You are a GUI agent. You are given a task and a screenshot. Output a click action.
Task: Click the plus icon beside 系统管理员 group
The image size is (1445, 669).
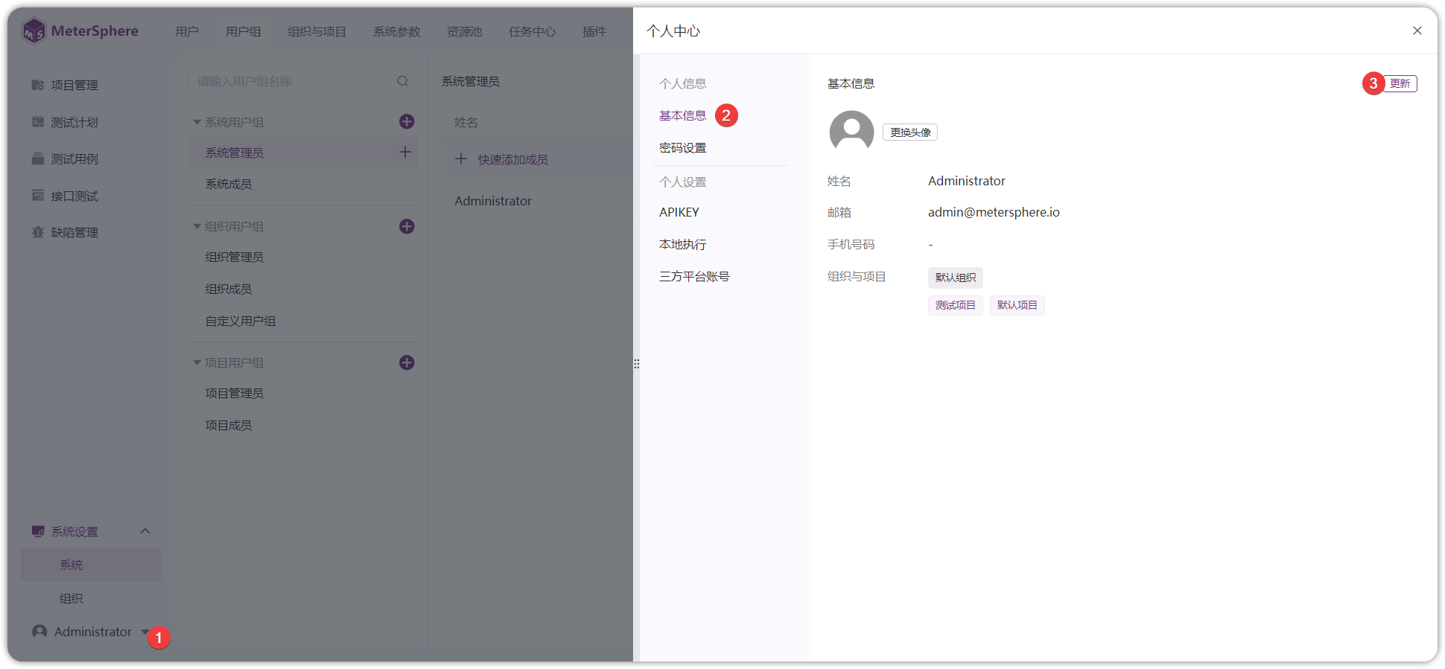click(x=405, y=152)
